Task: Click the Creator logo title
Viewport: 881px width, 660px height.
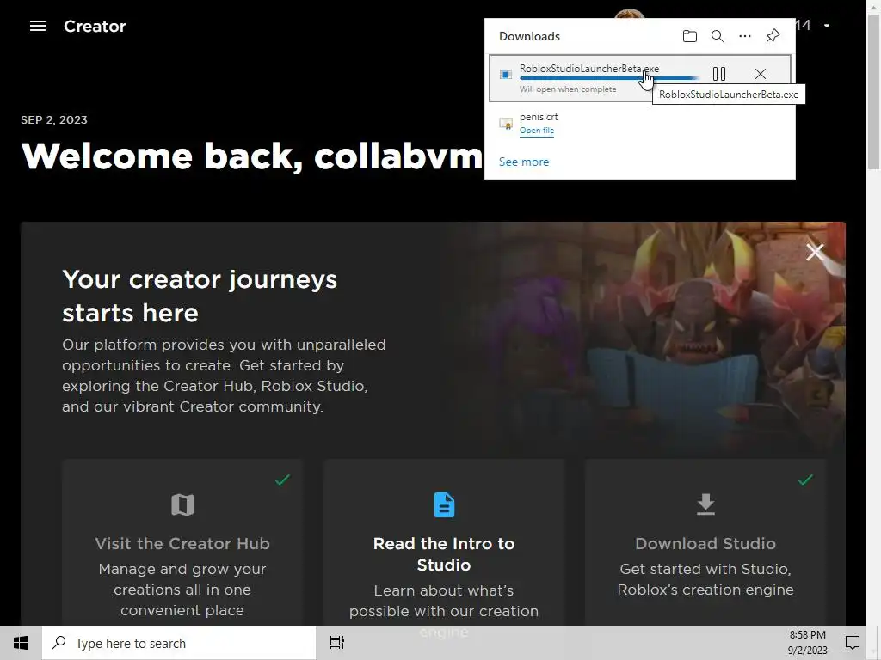Action: pos(95,27)
